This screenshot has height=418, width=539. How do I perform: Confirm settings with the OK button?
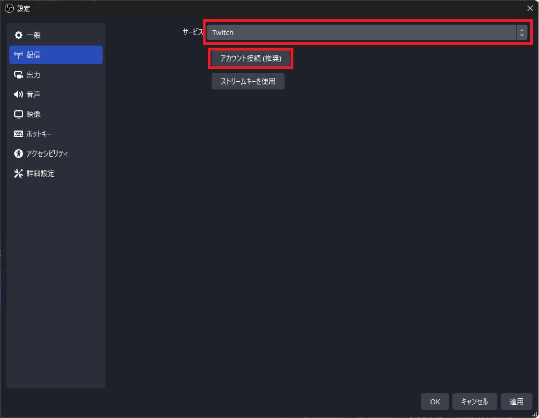click(x=435, y=402)
